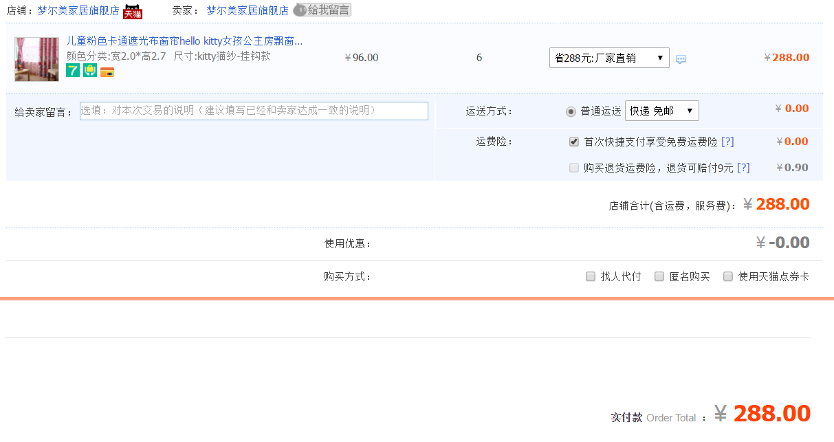The image size is (834, 442).
Task: Open help [?] for free shipping insurance
Action: (727, 142)
